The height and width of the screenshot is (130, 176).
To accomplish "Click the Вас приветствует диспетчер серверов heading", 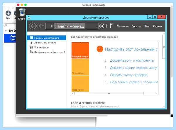I will 94,37.
